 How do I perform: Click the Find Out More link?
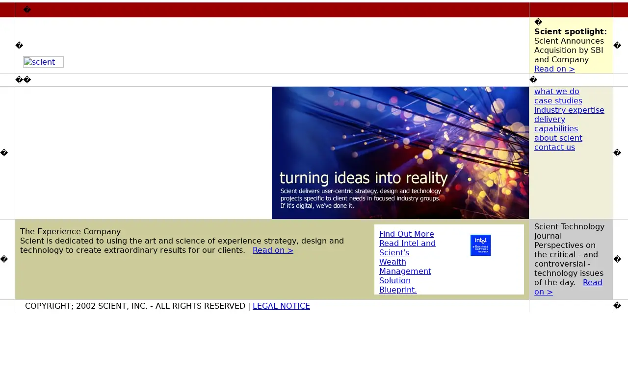(407, 234)
